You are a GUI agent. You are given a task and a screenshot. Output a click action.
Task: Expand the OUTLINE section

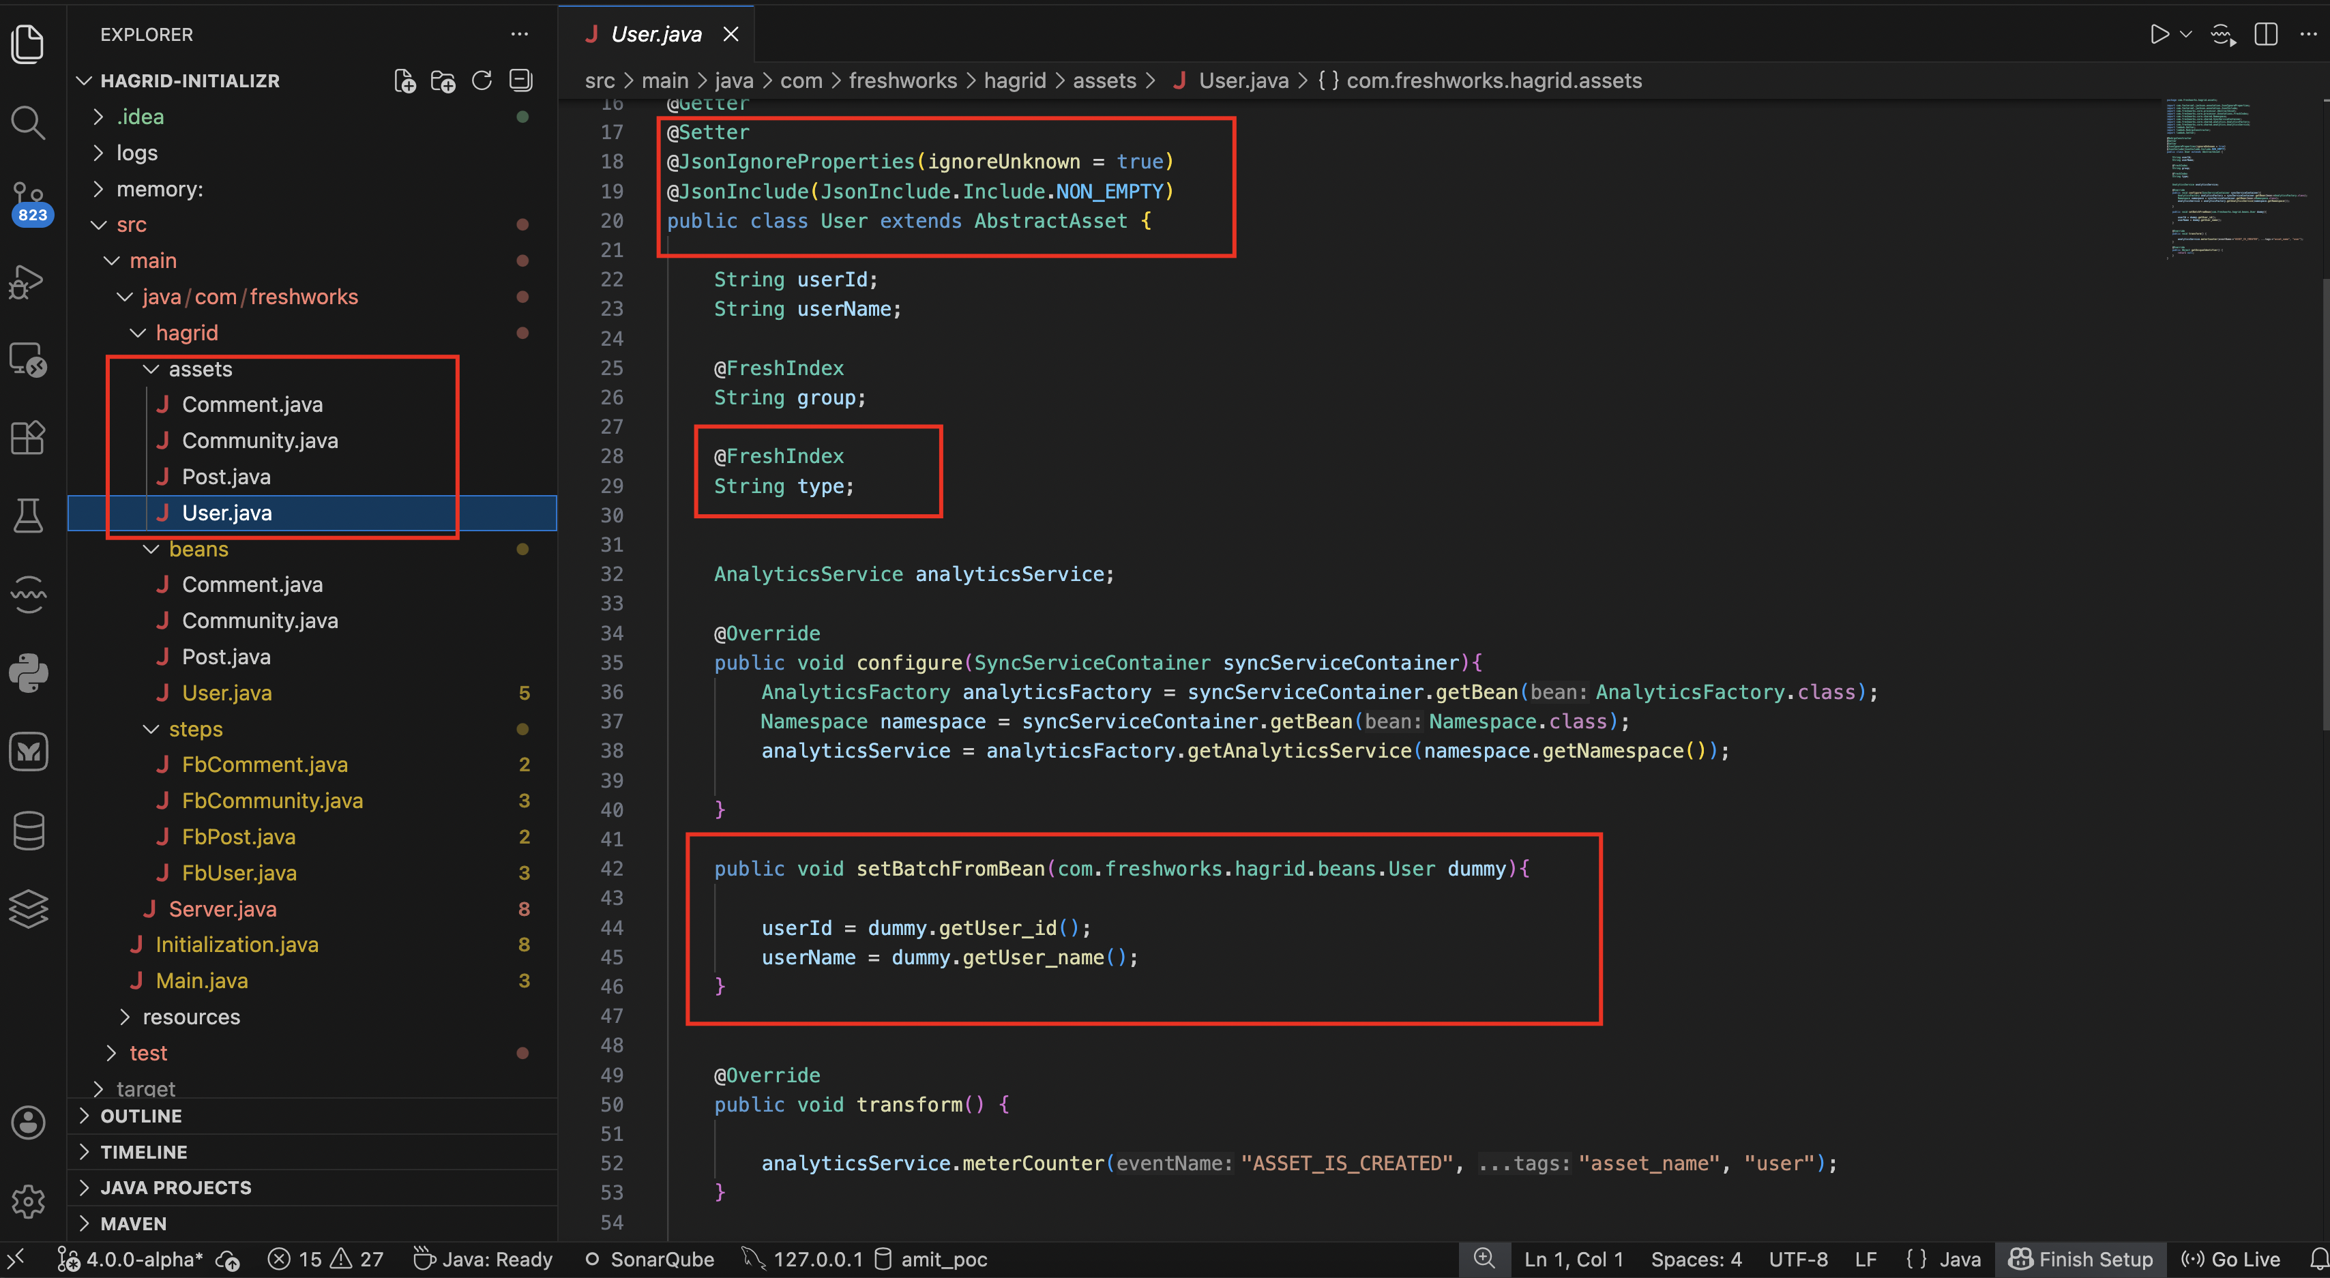click(x=312, y=1116)
